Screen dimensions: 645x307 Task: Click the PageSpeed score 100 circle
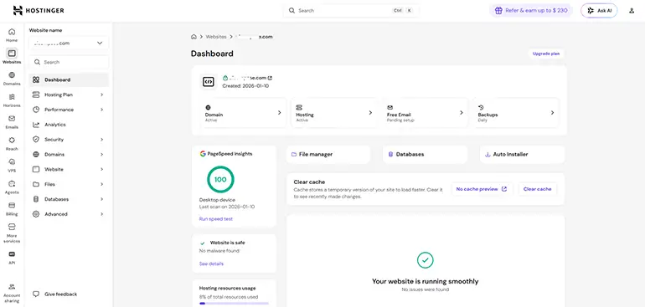220,180
